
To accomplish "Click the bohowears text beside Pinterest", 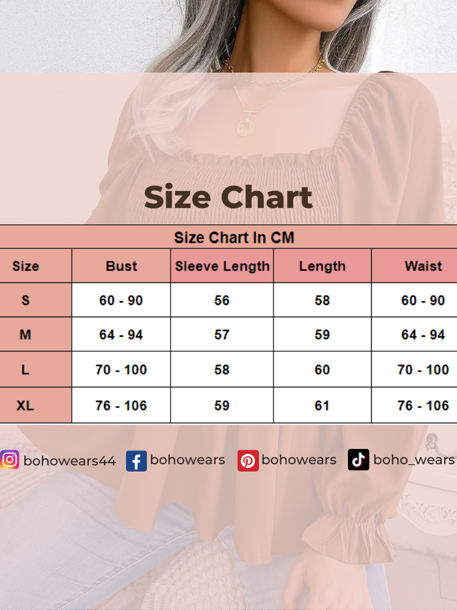I will pos(299,460).
